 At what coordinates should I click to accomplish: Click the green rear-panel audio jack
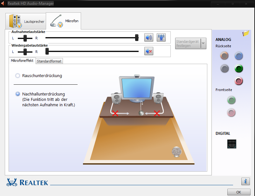point(239,68)
